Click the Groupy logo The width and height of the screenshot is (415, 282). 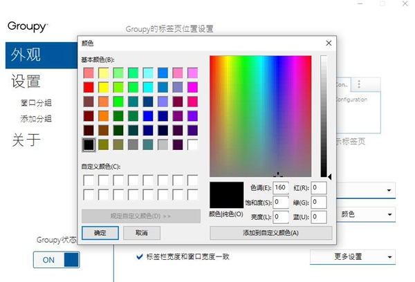tap(28, 27)
